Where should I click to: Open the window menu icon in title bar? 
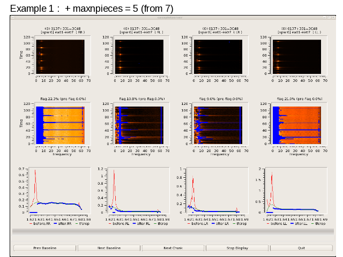(13, 18)
